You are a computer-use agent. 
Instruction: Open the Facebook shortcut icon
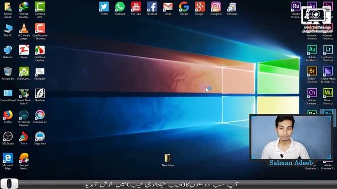tap(152, 7)
